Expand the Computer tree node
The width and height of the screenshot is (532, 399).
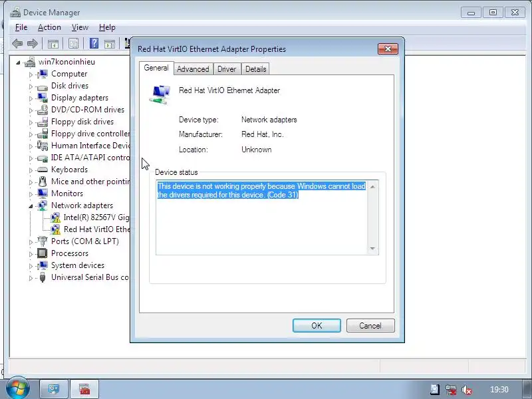click(31, 74)
